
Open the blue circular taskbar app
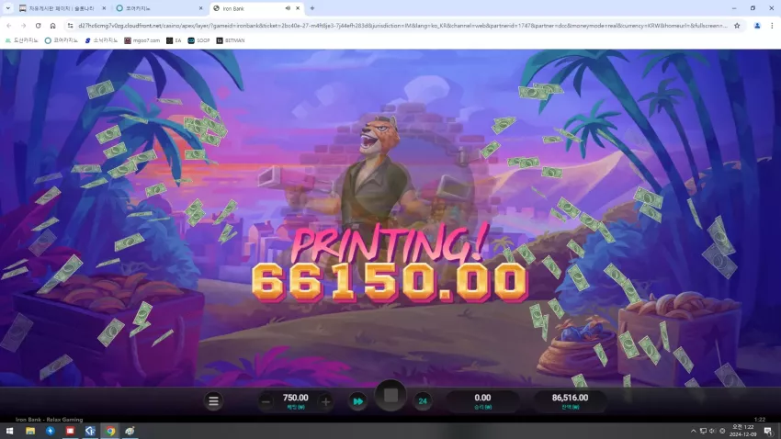tap(51, 431)
